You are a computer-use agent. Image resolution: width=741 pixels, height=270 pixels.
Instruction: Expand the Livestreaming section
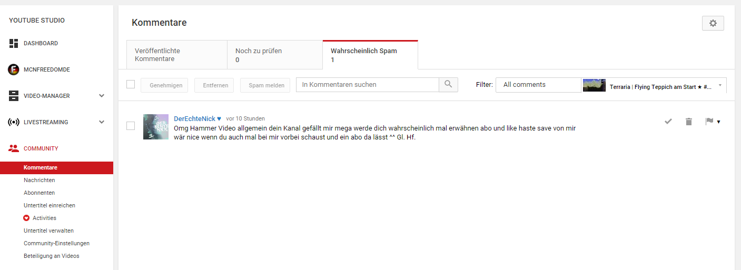click(x=102, y=122)
